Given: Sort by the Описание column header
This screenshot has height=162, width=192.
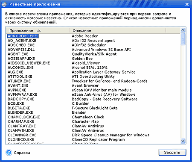Looking at the screenshot, I should coord(118,30).
